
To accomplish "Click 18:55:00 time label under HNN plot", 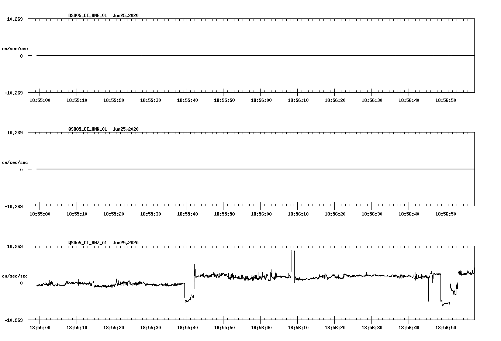I will tap(40, 214).
